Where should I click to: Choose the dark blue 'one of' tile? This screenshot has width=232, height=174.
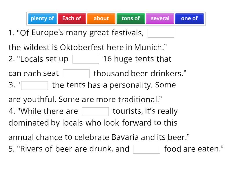(x=189, y=19)
